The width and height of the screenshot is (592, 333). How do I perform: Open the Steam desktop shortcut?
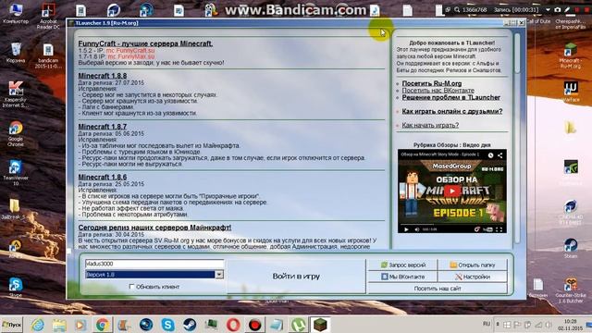pos(571,248)
